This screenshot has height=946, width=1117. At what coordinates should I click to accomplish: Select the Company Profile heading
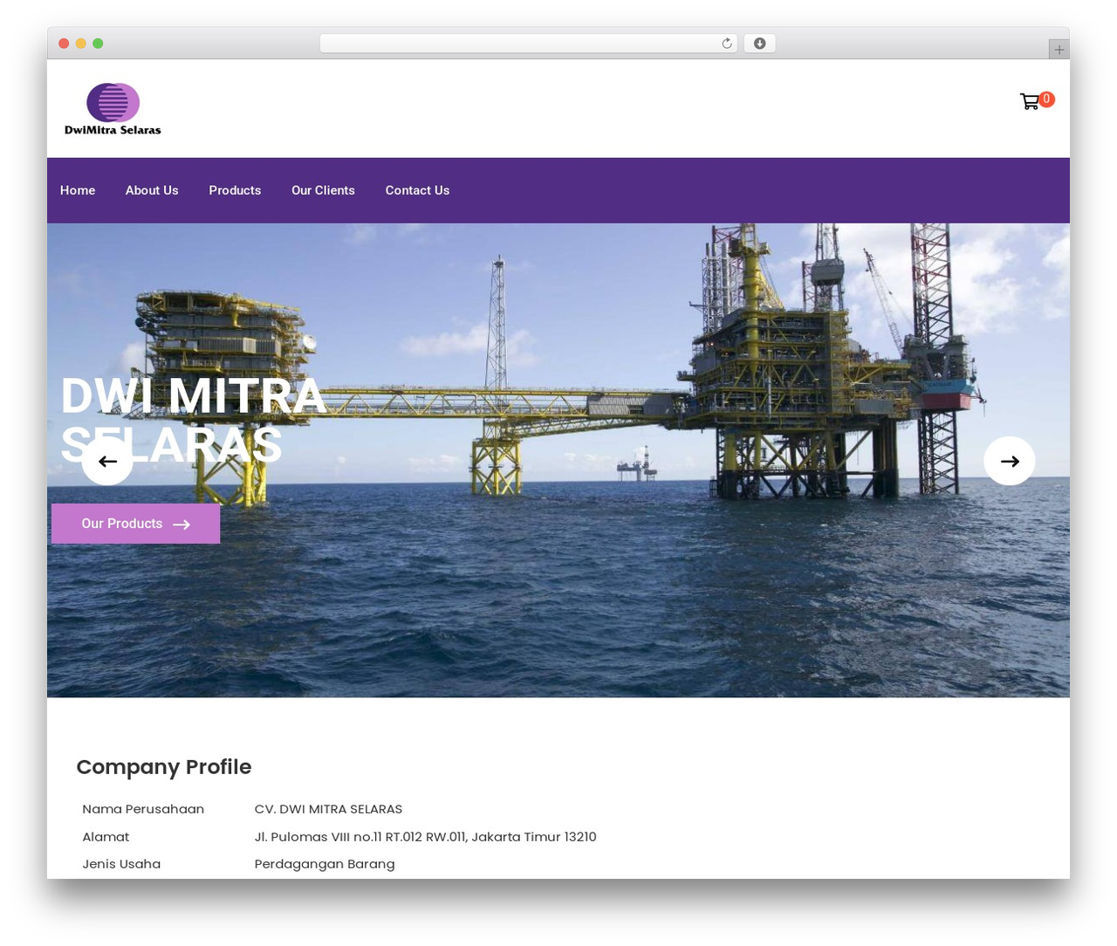click(x=164, y=767)
